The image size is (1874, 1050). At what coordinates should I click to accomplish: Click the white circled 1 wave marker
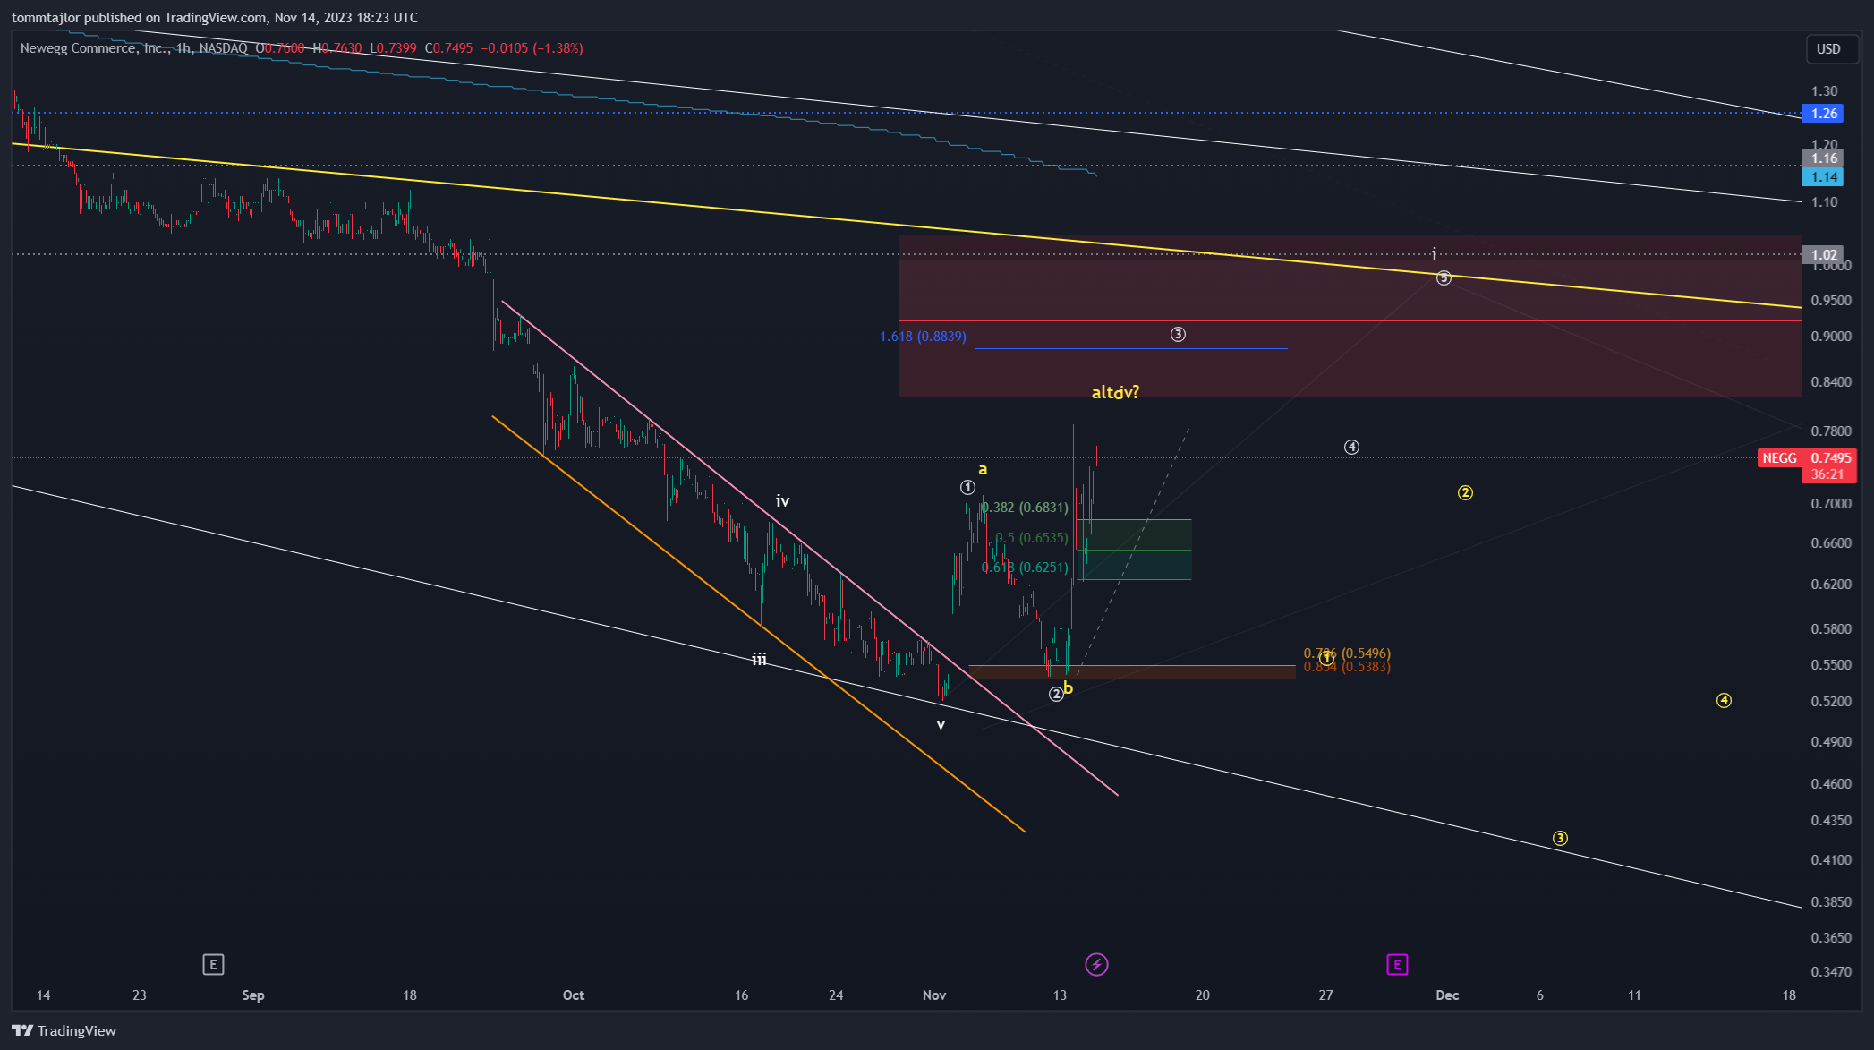[967, 488]
